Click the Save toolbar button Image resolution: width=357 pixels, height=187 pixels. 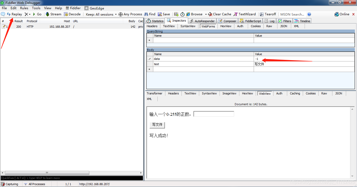[164, 14]
